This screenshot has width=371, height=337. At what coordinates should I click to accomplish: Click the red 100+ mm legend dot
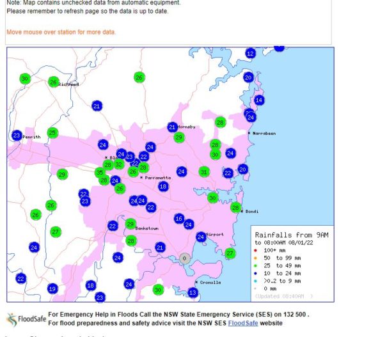255,251
